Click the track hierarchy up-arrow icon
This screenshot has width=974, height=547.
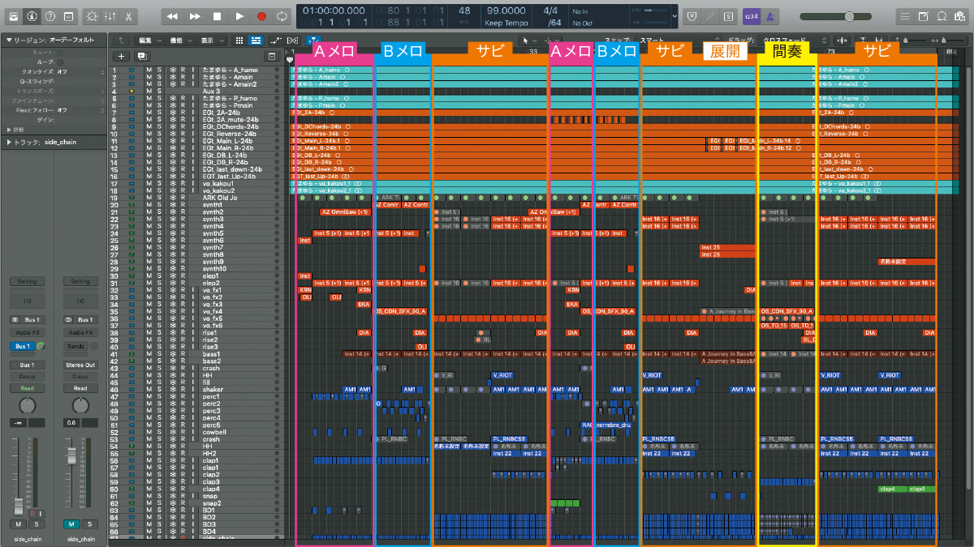(x=121, y=40)
